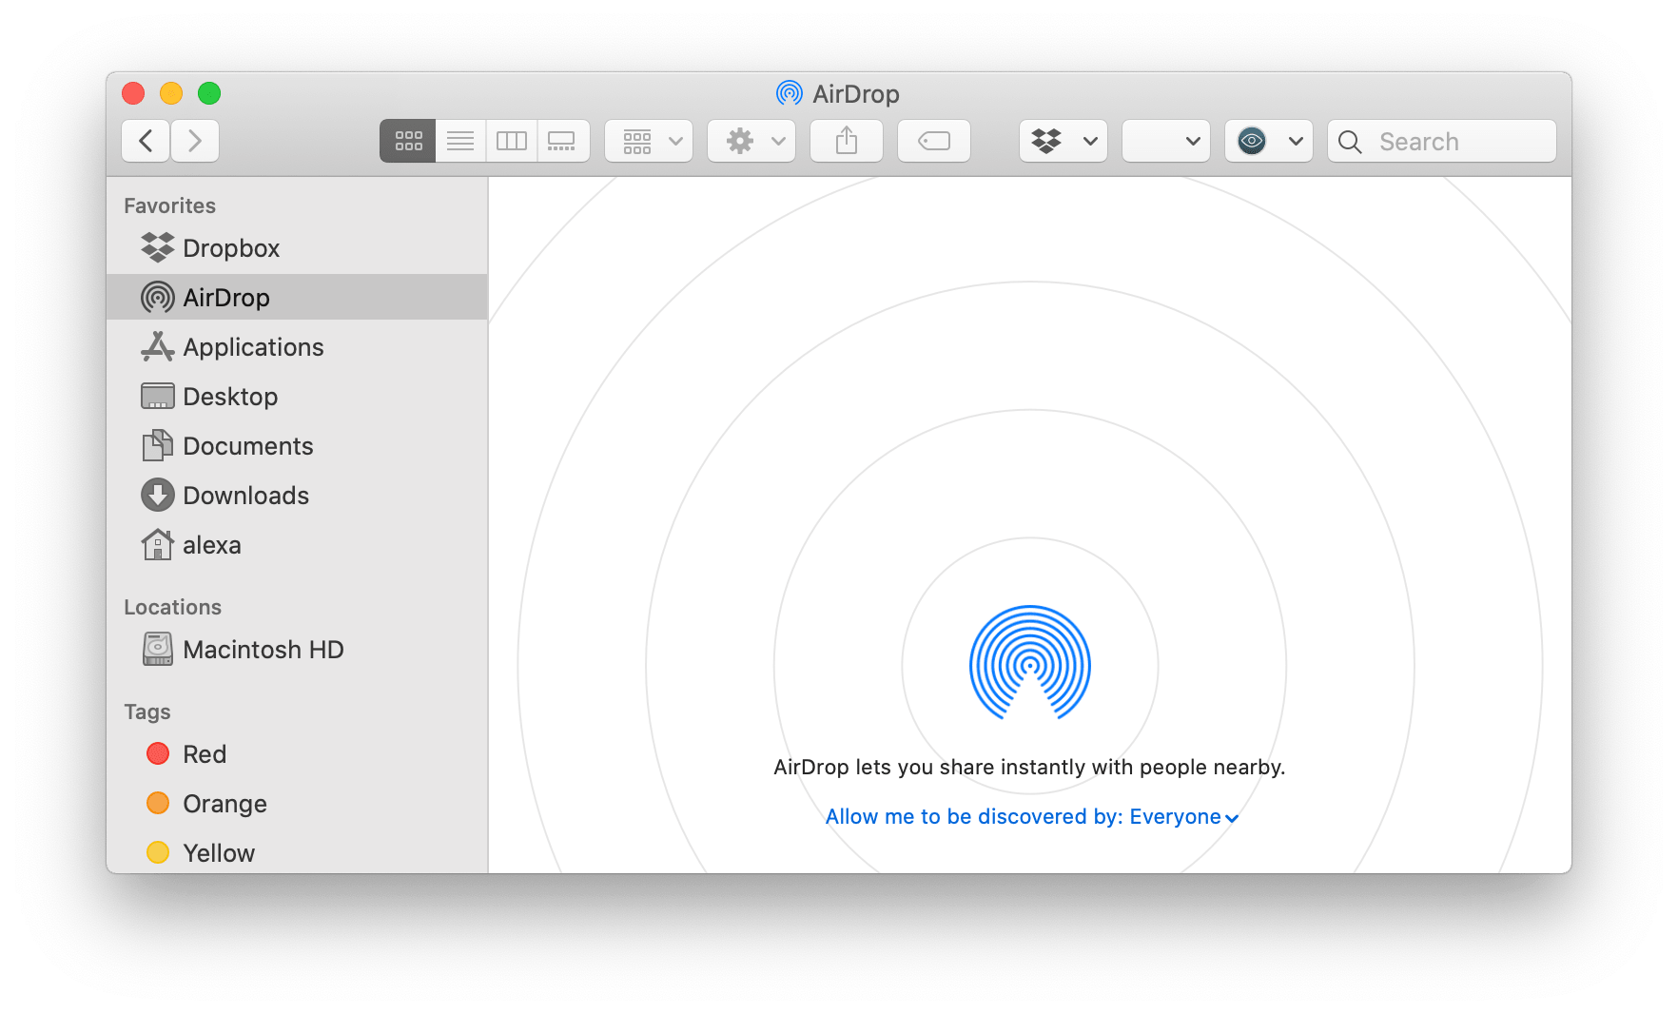Select the Yellow tag
The image size is (1678, 1014).
point(218,852)
